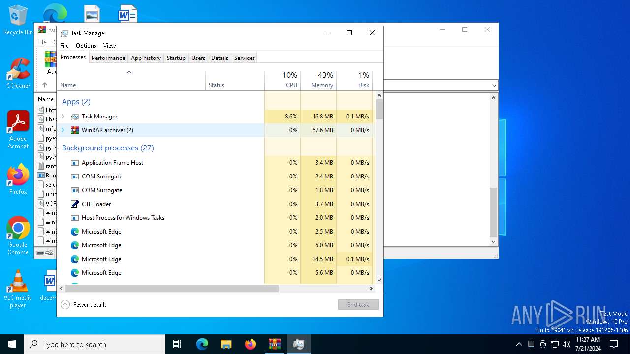The height and width of the screenshot is (354, 630).
Task: Switch to the Startup tab
Action: (176, 58)
